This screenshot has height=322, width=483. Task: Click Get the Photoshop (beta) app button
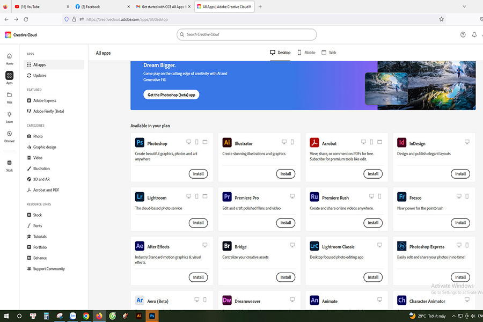click(x=172, y=94)
